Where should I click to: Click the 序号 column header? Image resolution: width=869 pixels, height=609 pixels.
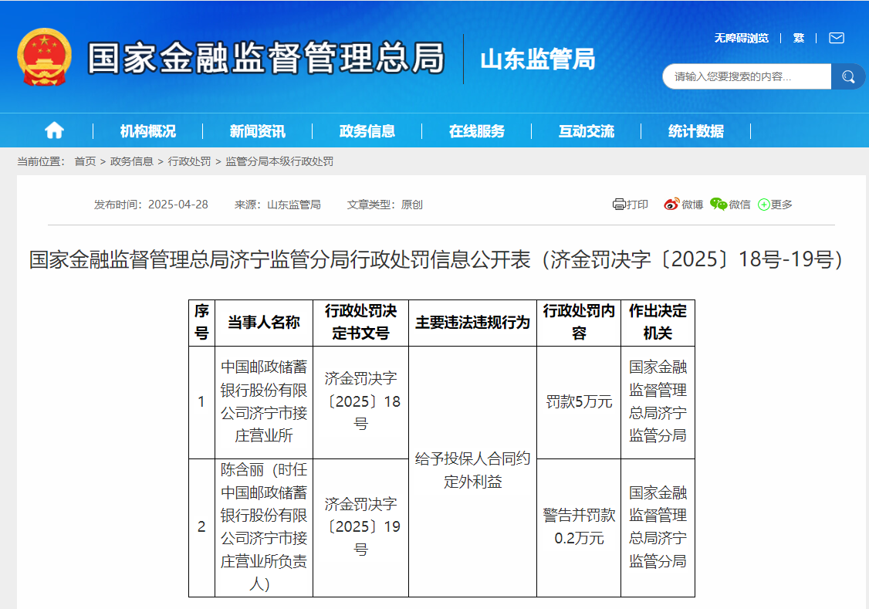201,323
